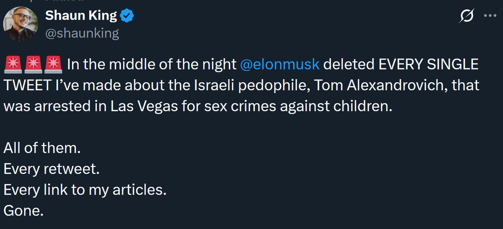Click the final "Gone." line
This screenshot has width=503, height=229.
(23, 210)
